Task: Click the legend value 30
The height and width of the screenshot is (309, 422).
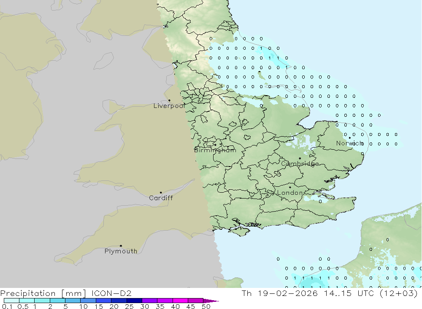Action: (x=145, y=306)
